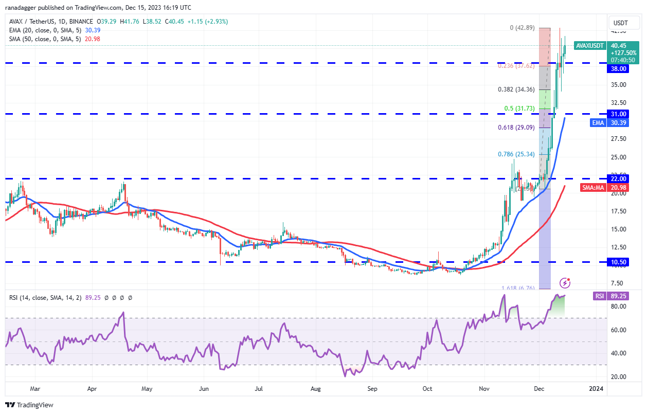Click the blue EMA 30.39 axis label
647x414 pixels.
[x=609, y=122]
